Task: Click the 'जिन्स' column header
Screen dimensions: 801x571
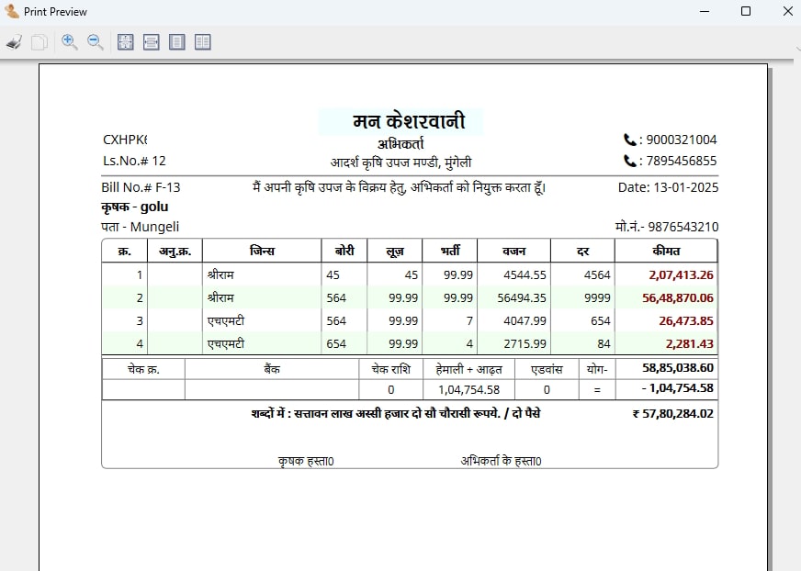Action: [262, 251]
